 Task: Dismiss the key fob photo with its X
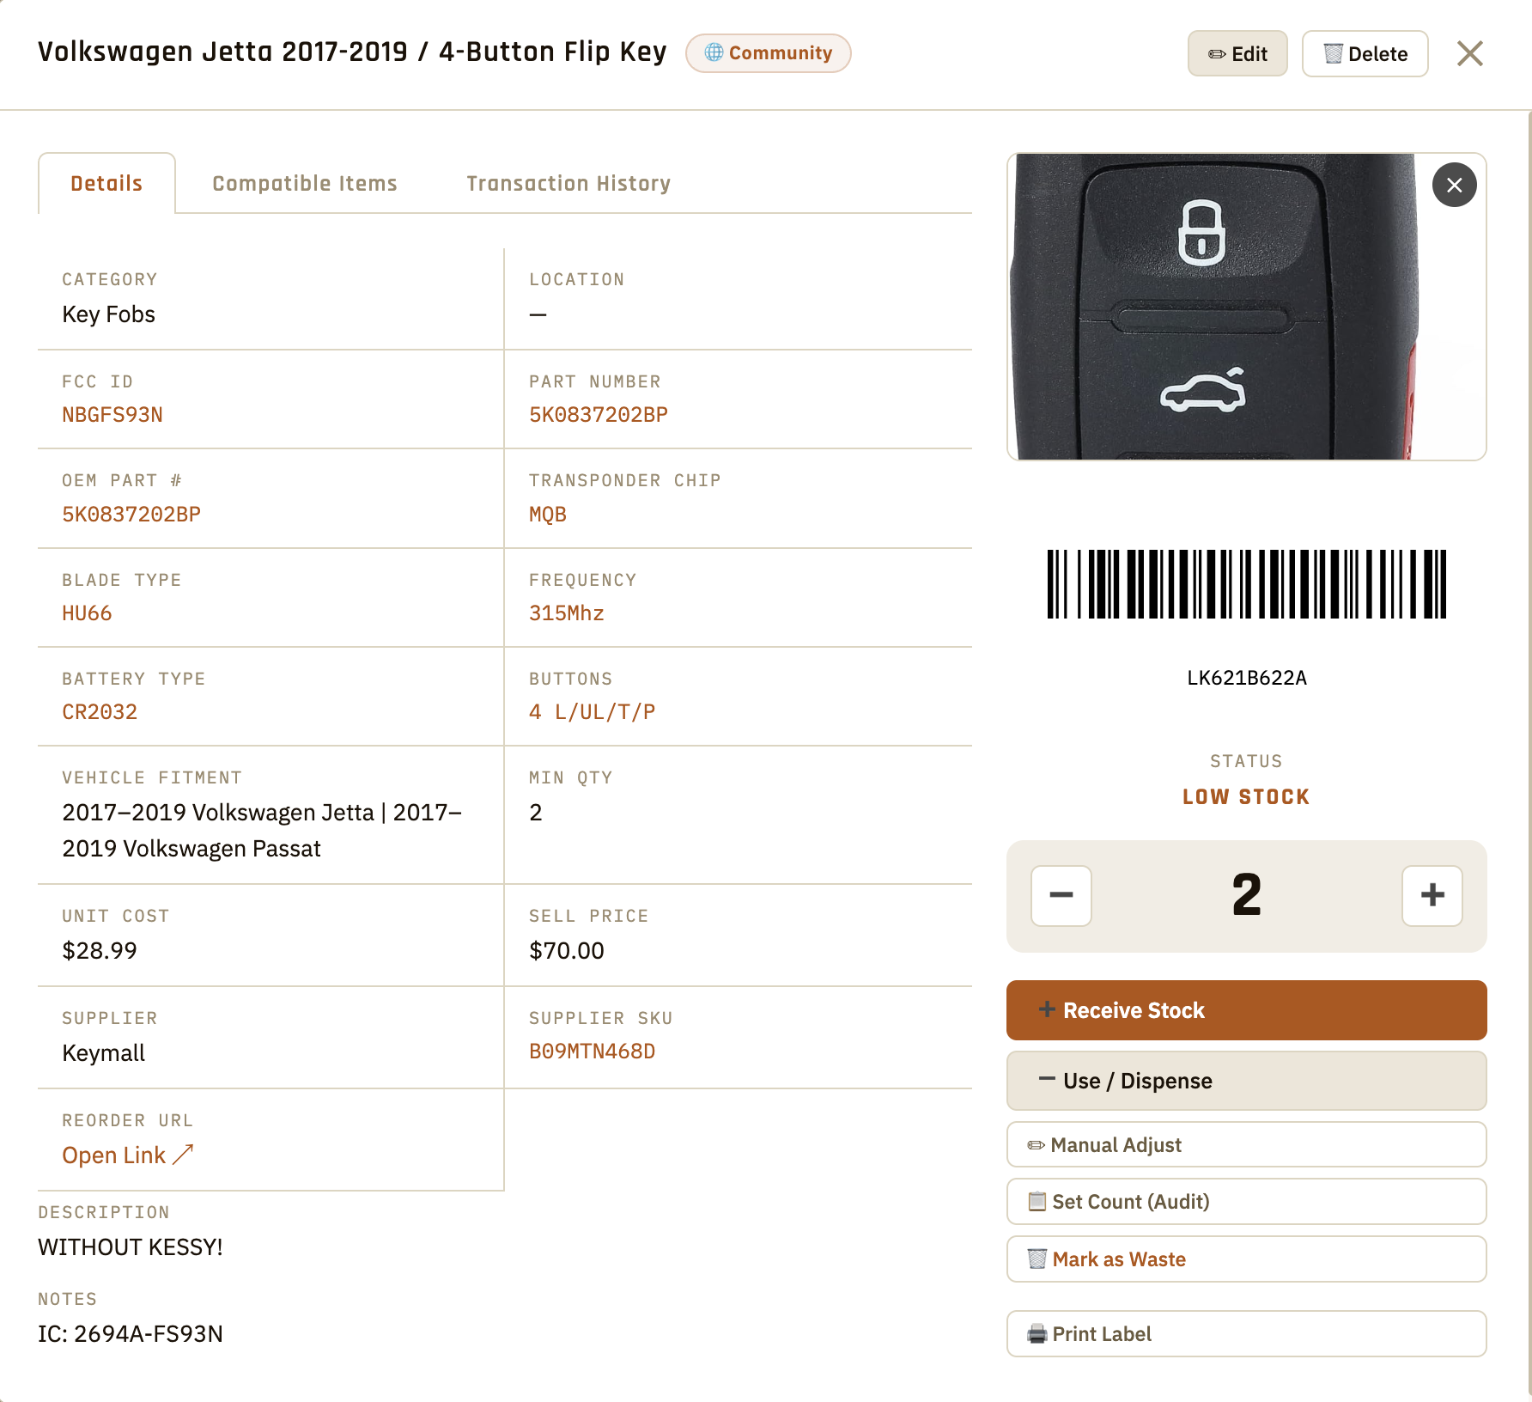pos(1454,185)
